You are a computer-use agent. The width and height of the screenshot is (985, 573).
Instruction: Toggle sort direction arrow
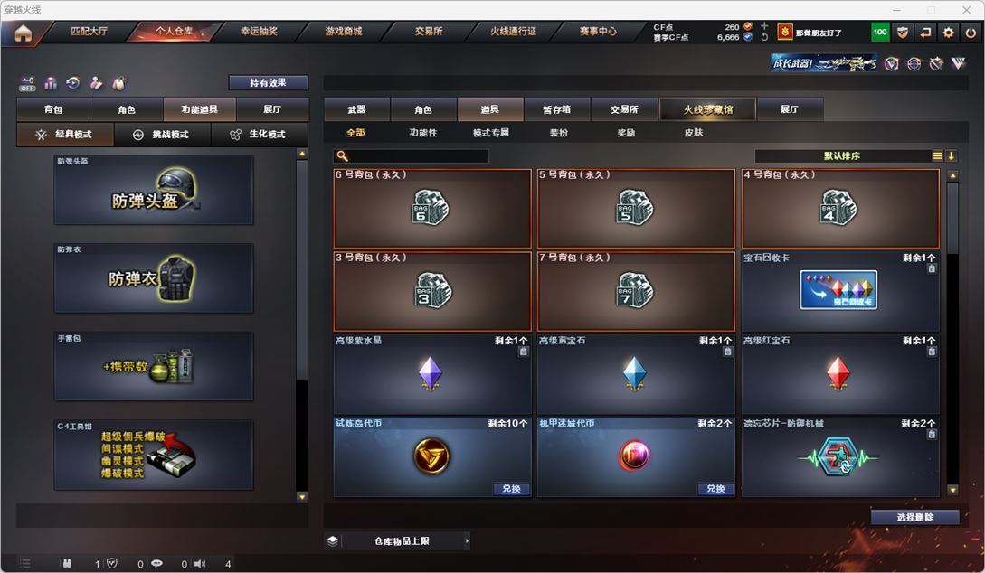[x=951, y=155]
